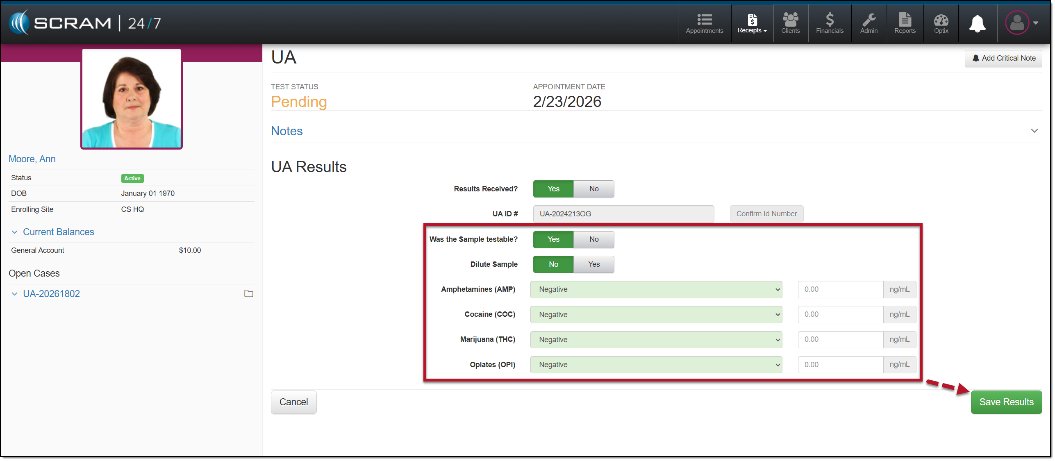Click the notifications bell icon
Screen dimensions: 1055x461
pos(977,23)
